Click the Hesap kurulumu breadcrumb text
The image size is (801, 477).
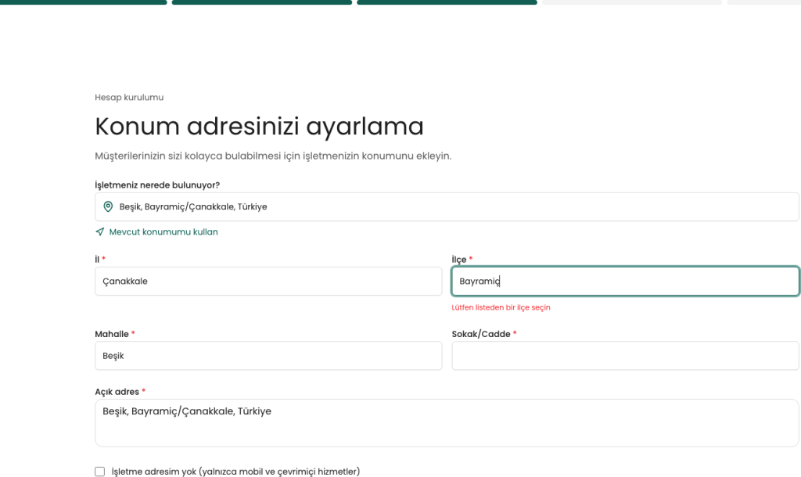point(129,98)
